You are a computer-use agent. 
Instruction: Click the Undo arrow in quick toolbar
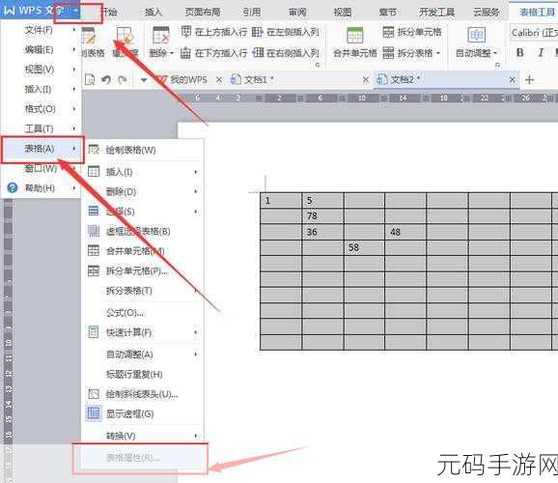tap(105, 79)
